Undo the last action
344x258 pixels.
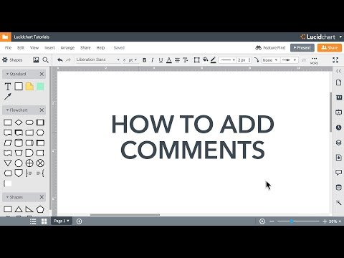pos(60,60)
